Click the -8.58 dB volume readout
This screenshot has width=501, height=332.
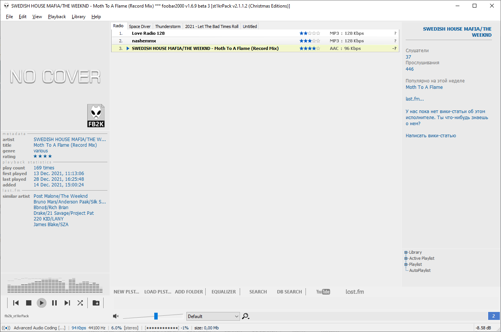483,328
